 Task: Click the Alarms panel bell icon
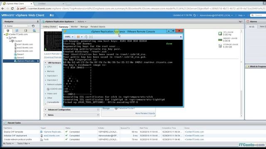[x=248, y=22]
